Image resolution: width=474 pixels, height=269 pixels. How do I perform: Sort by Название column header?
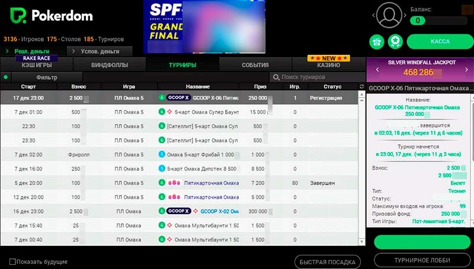click(198, 86)
